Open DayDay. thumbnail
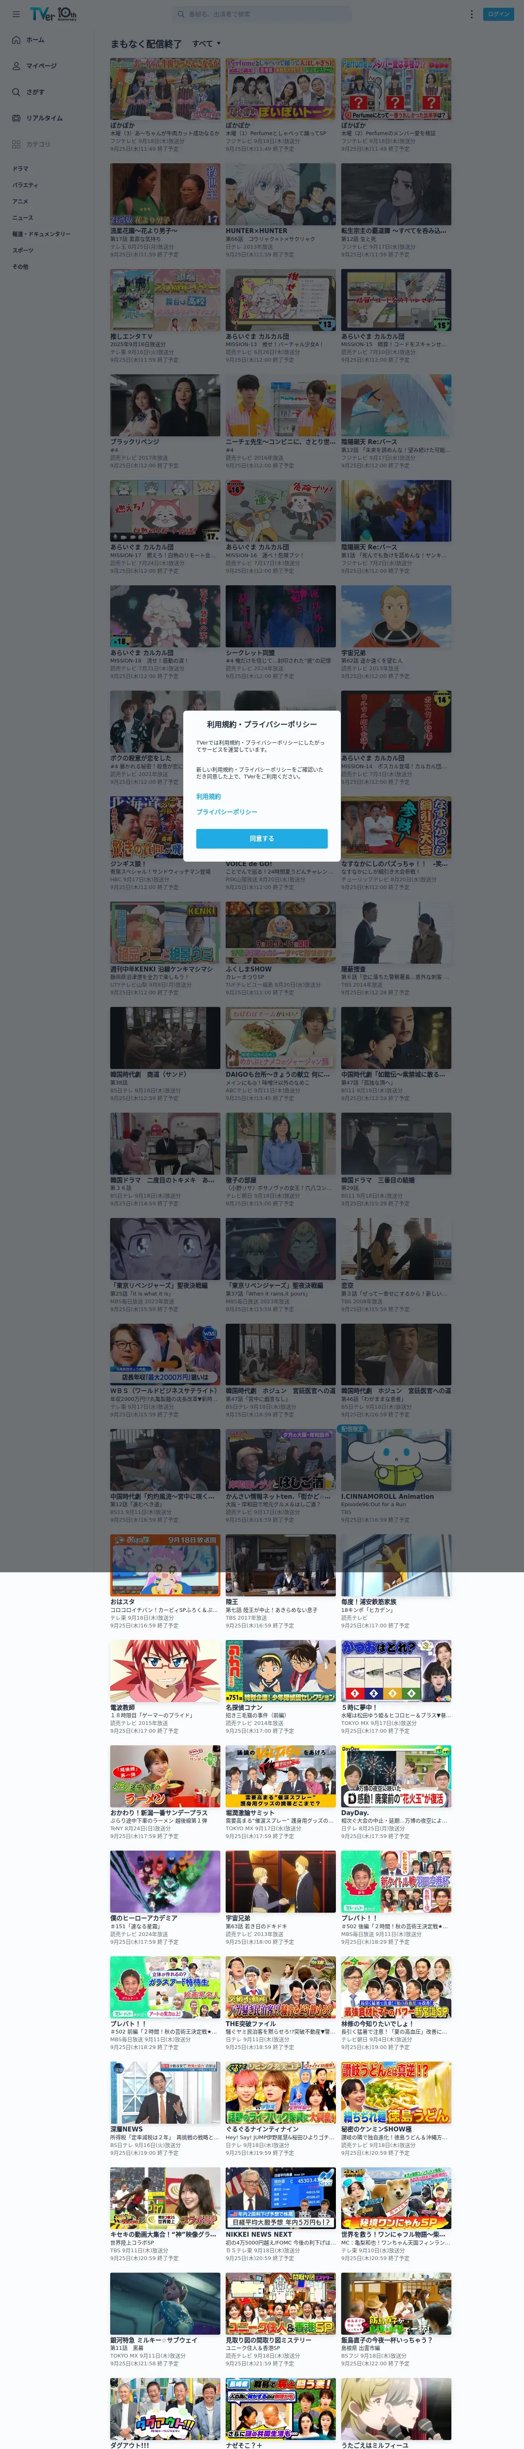This screenshot has height=2449, width=524. 397,1777
